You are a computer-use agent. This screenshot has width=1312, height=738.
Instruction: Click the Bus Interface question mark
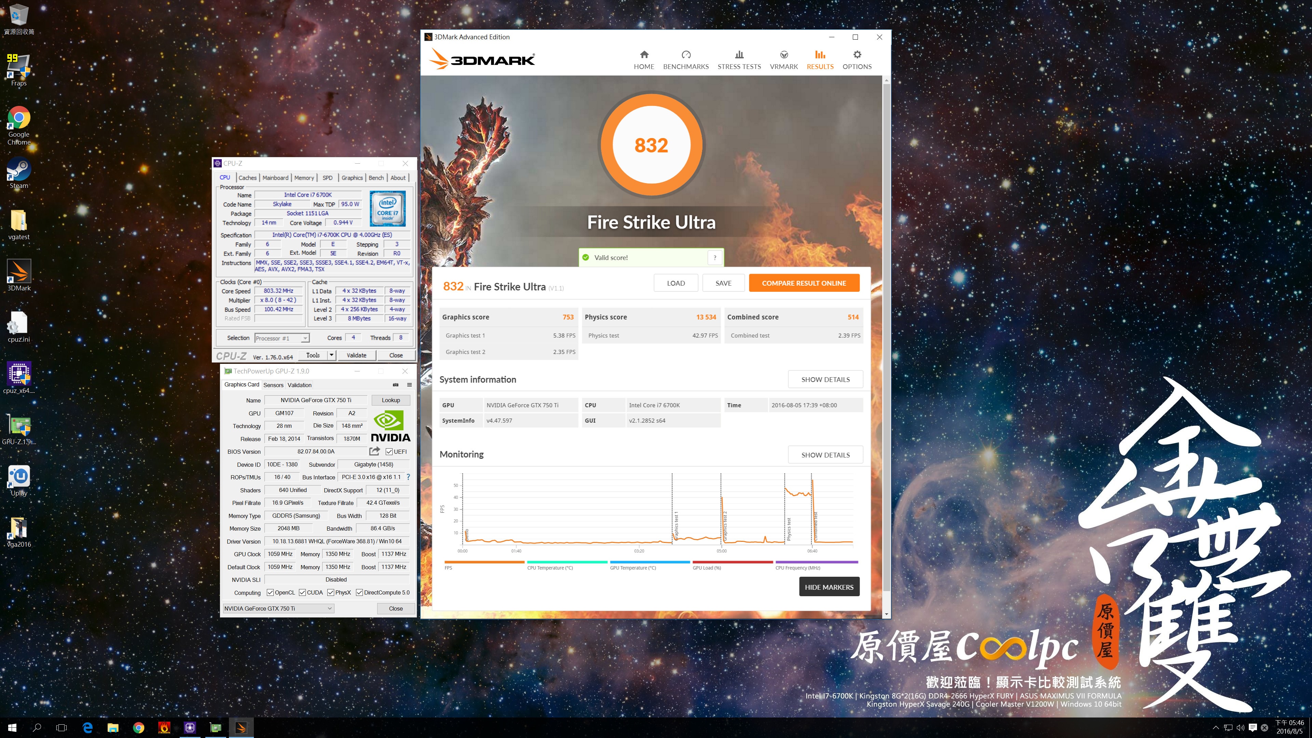click(x=408, y=477)
